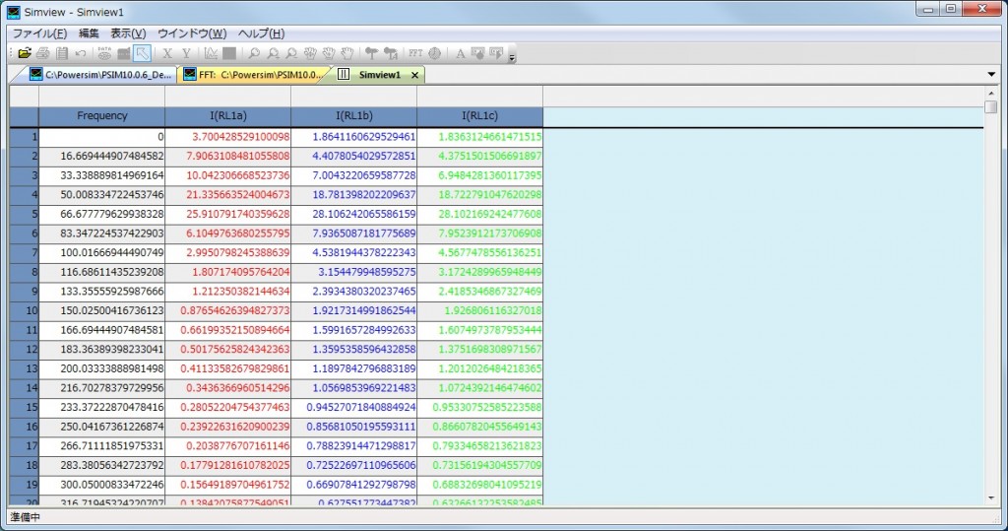Switch to the C:\Powersim\PSIM10.0.6_De... tab
The image size is (1008, 531).
101,75
